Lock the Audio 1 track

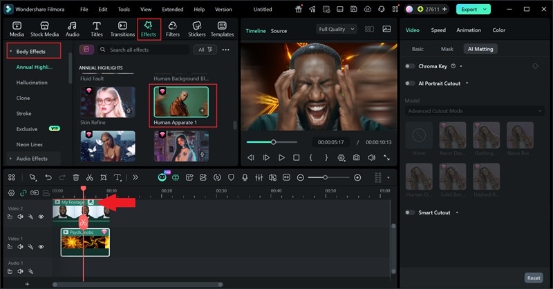(x=10, y=271)
